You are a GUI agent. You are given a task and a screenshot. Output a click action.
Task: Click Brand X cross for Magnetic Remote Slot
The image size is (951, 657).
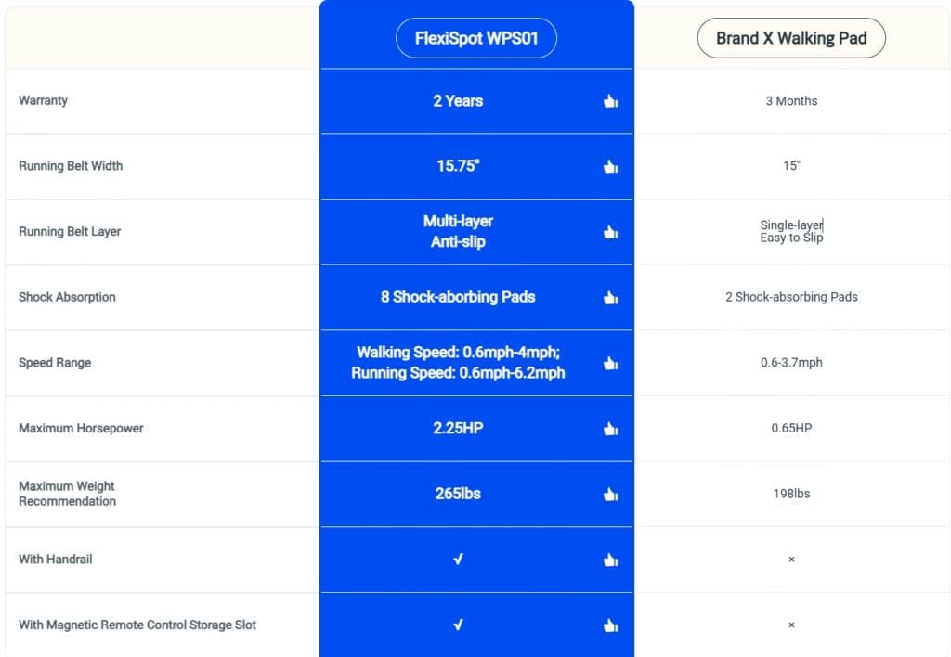(x=791, y=625)
